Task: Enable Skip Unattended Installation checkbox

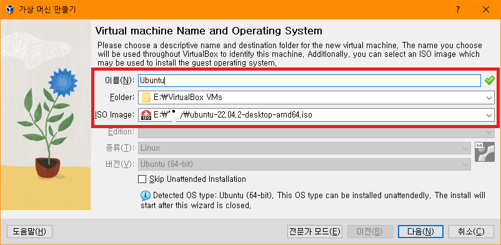Action: coord(142,179)
